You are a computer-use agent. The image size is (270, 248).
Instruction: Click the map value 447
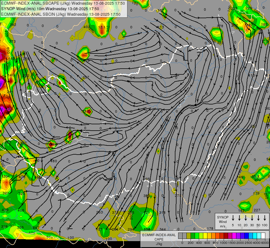[36, 228]
